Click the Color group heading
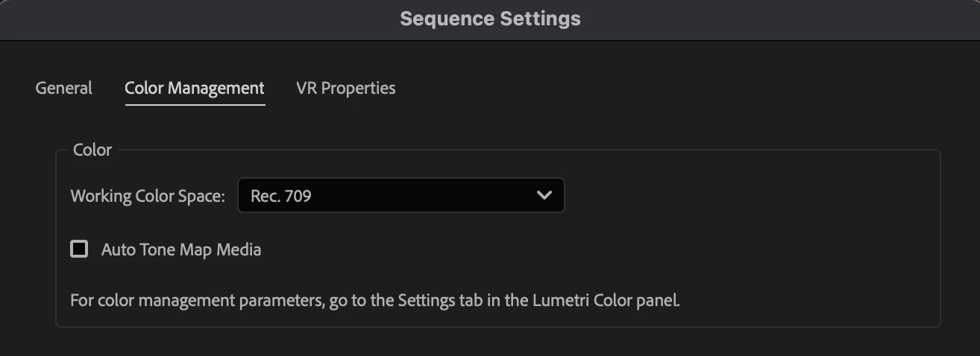 (x=92, y=150)
